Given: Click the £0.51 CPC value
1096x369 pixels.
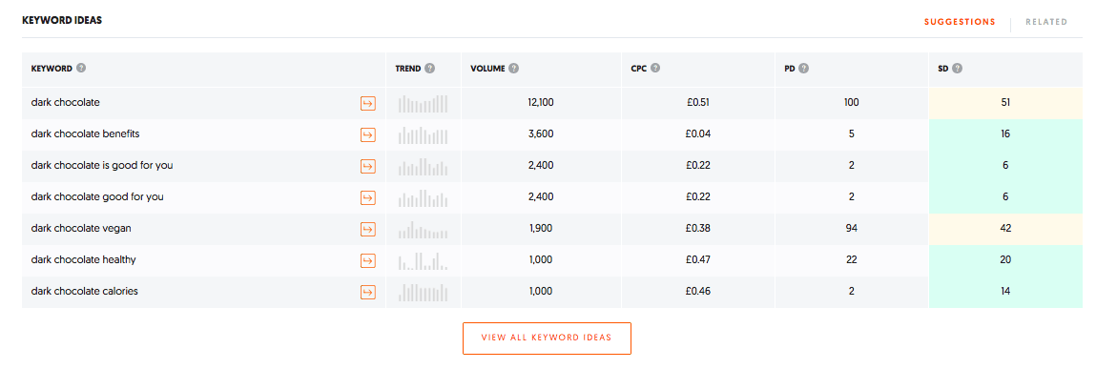Looking at the screenshot, I should pyautogui.click(x=698, y=103).
